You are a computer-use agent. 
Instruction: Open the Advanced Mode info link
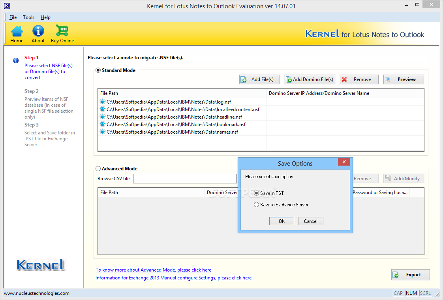click(x=154, y=270)
